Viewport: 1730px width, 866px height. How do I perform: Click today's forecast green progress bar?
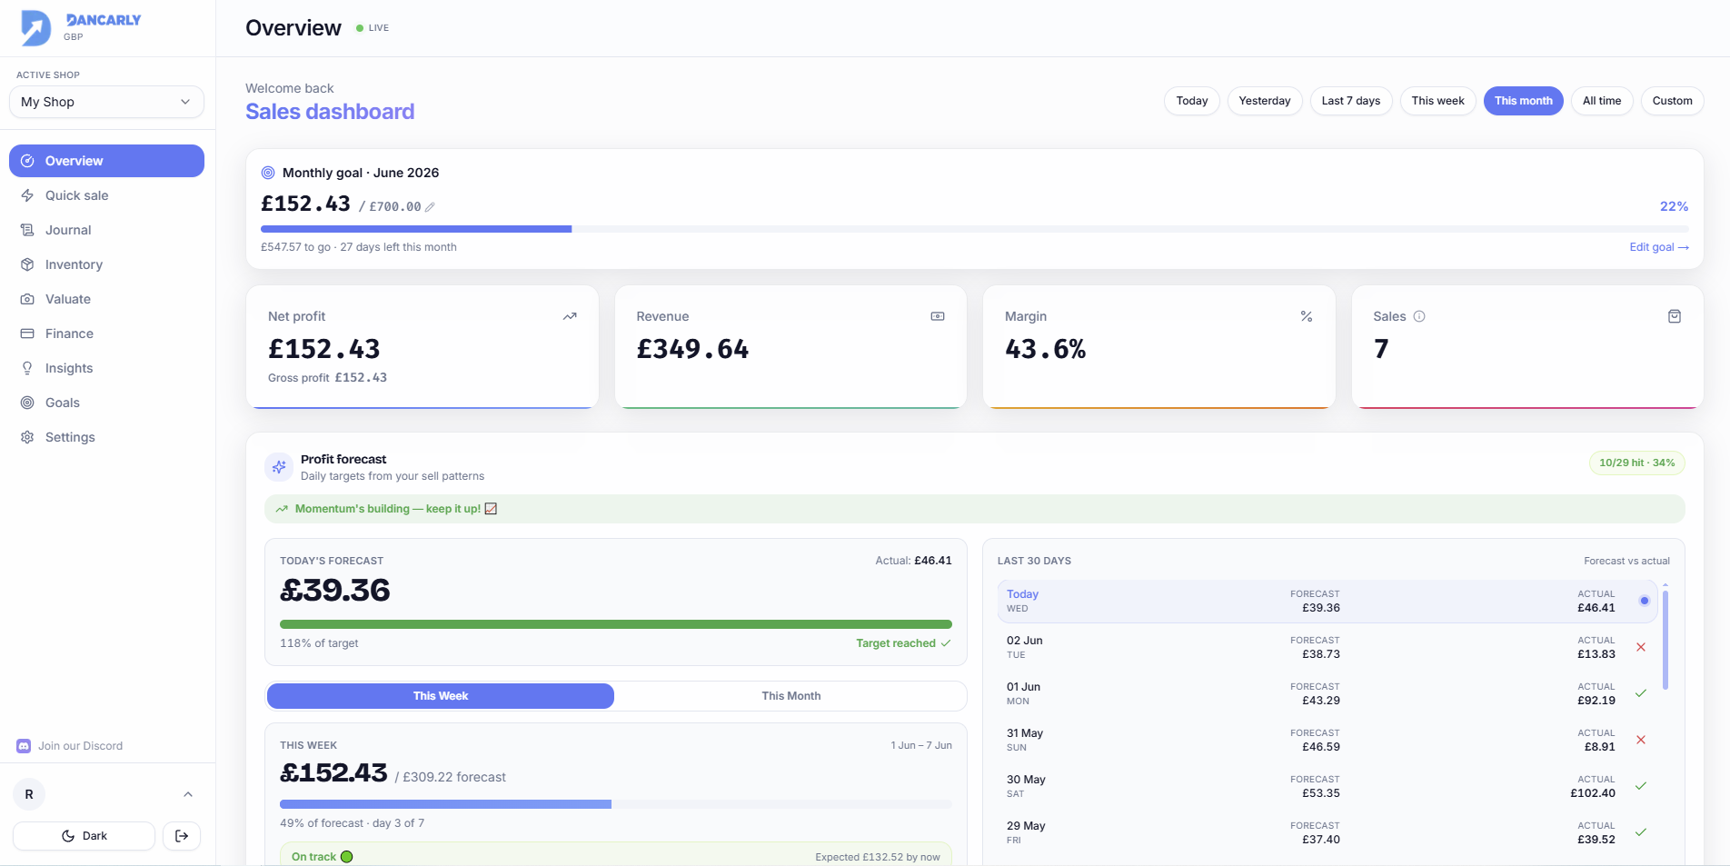(616, 624)
